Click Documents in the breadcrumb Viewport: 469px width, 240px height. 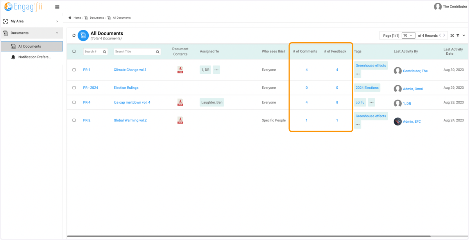pyautogui.click(x=97, y=18)
